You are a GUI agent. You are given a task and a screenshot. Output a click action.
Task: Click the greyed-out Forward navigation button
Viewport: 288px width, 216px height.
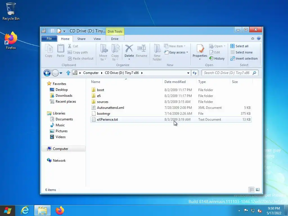[55, 73]
